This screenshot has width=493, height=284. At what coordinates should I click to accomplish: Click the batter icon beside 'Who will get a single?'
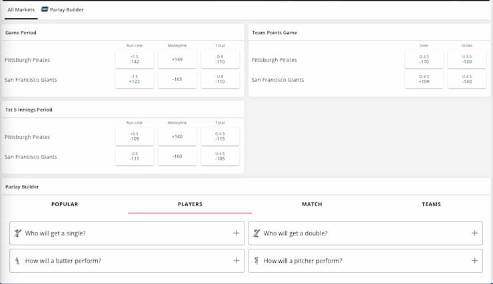(17, 233)
